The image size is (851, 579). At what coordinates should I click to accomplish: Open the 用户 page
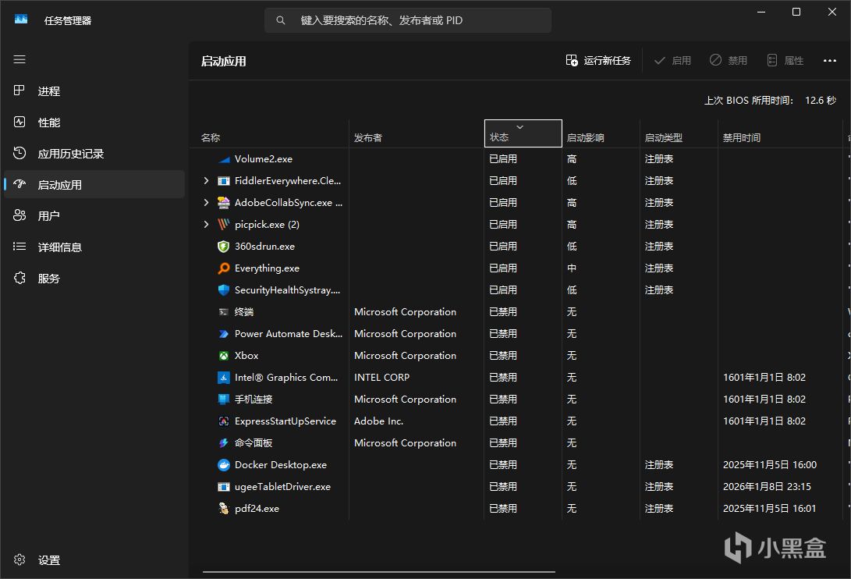coord(94,216)
